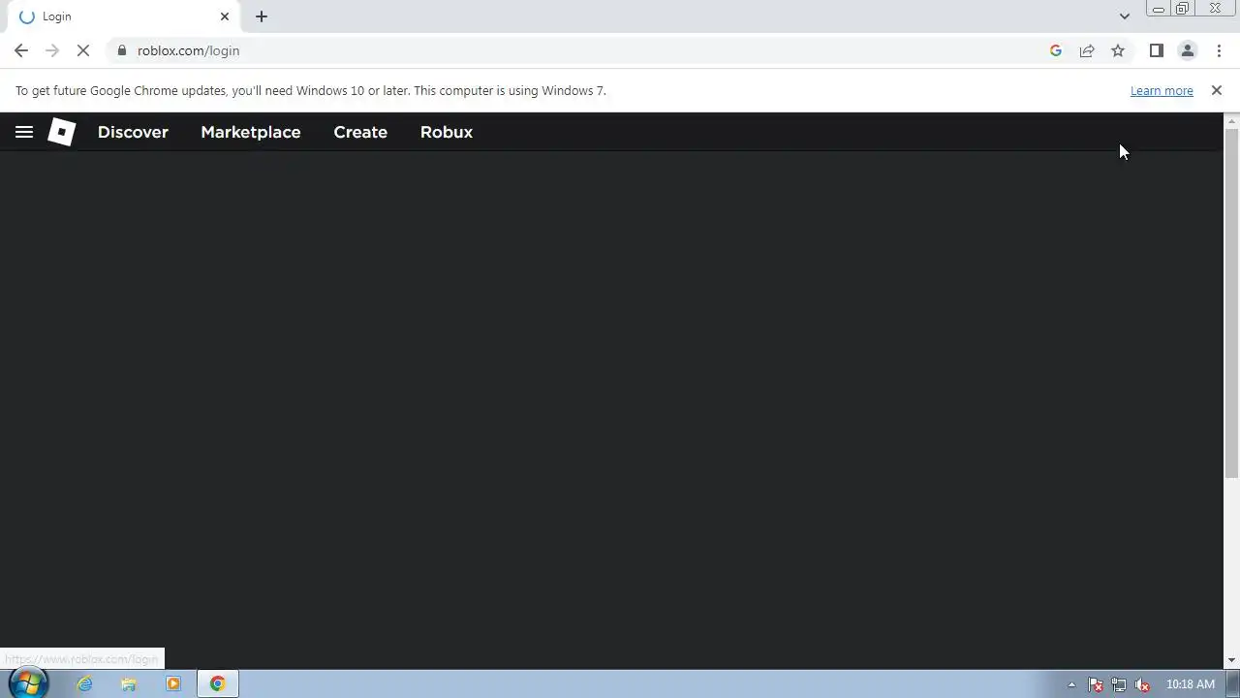
Task: Click the Roblox logo icon
Action: click(62, 132)
